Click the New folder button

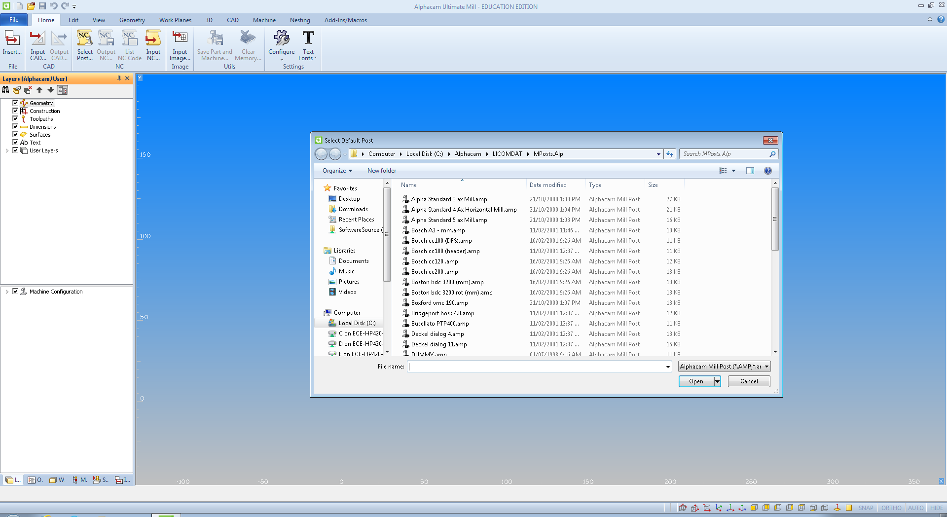[x=381, y=171]
